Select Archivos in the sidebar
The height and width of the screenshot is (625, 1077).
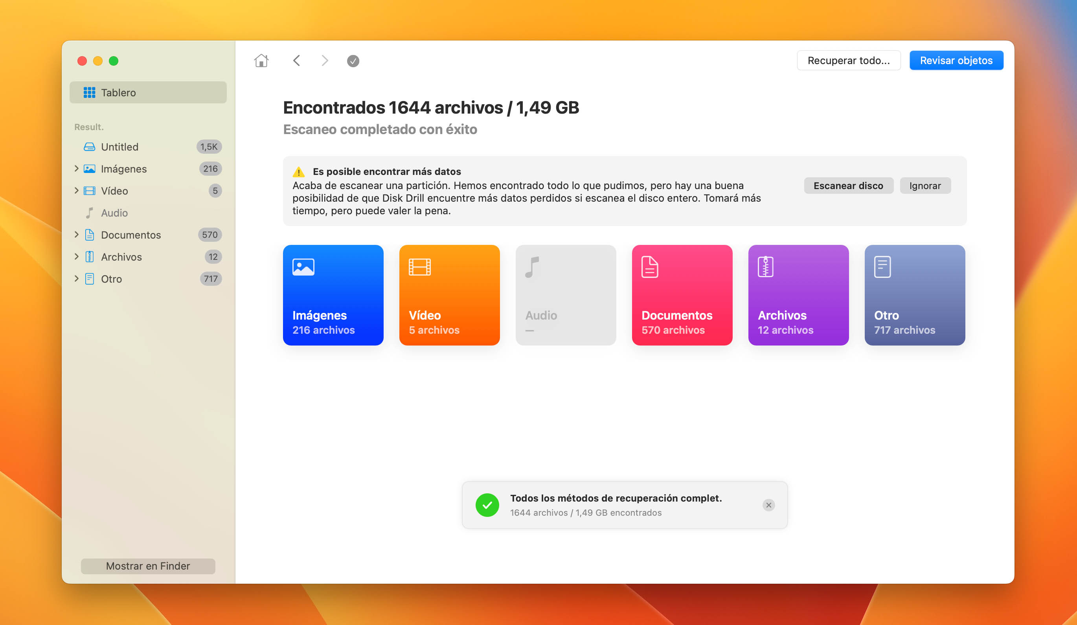tap(148, 257)
